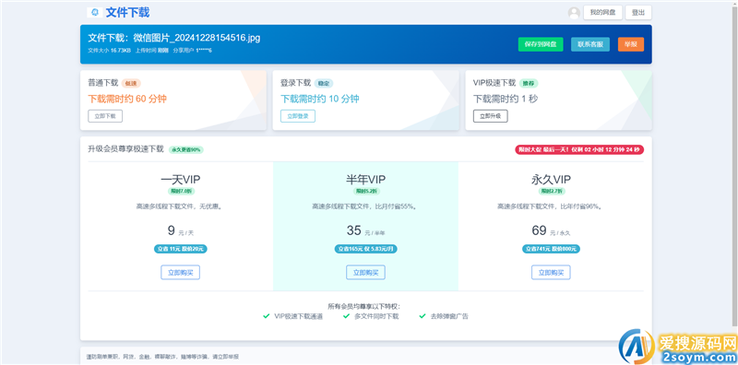Screen dimensions: 738x365
Task: Click 立即购买 under 半年VIP
Action: pos(365,272)
